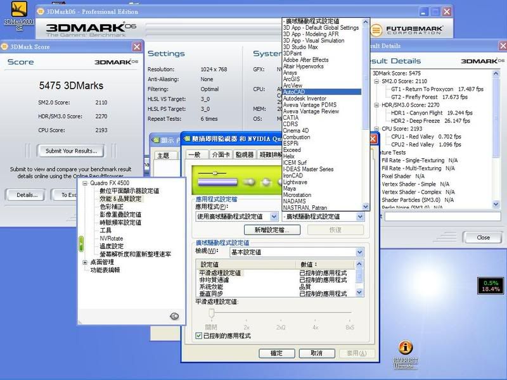Select 時脈頻率設定值 in the tree
This screenshot has height=380, width=507.
pyautogui.click(x=120, y=223)
